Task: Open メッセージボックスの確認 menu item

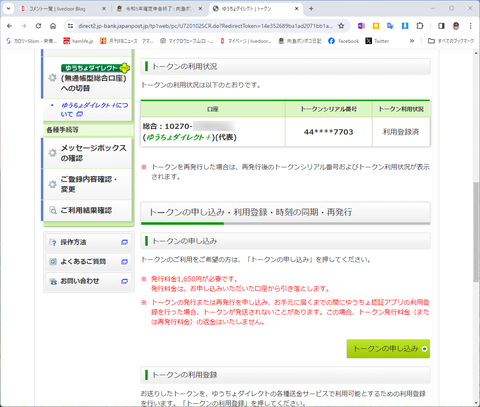Action: coord(87,153)
